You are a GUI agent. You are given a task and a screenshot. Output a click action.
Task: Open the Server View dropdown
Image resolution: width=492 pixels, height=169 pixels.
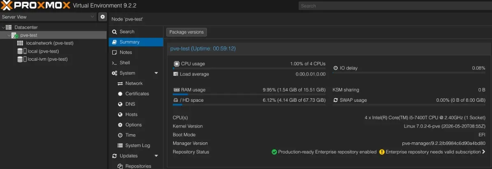tap(92, 17)
